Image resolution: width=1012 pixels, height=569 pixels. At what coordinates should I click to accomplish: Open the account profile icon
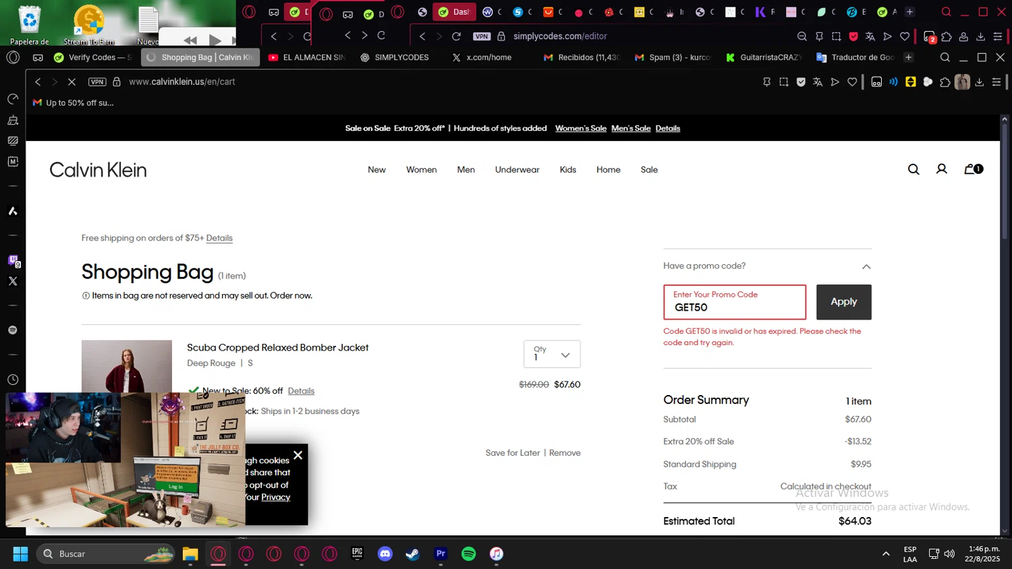pos(942,169)
